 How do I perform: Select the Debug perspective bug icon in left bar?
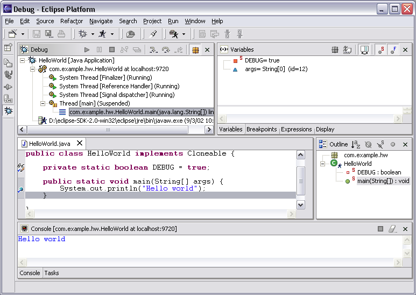coord(8,111)
